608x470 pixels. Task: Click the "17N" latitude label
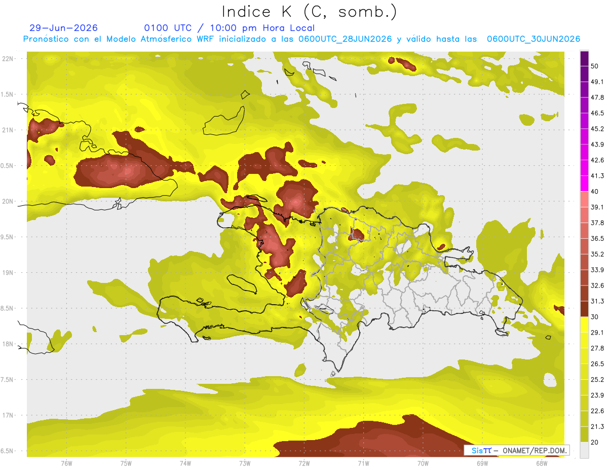pyautogui.click(x=8, y=416)
